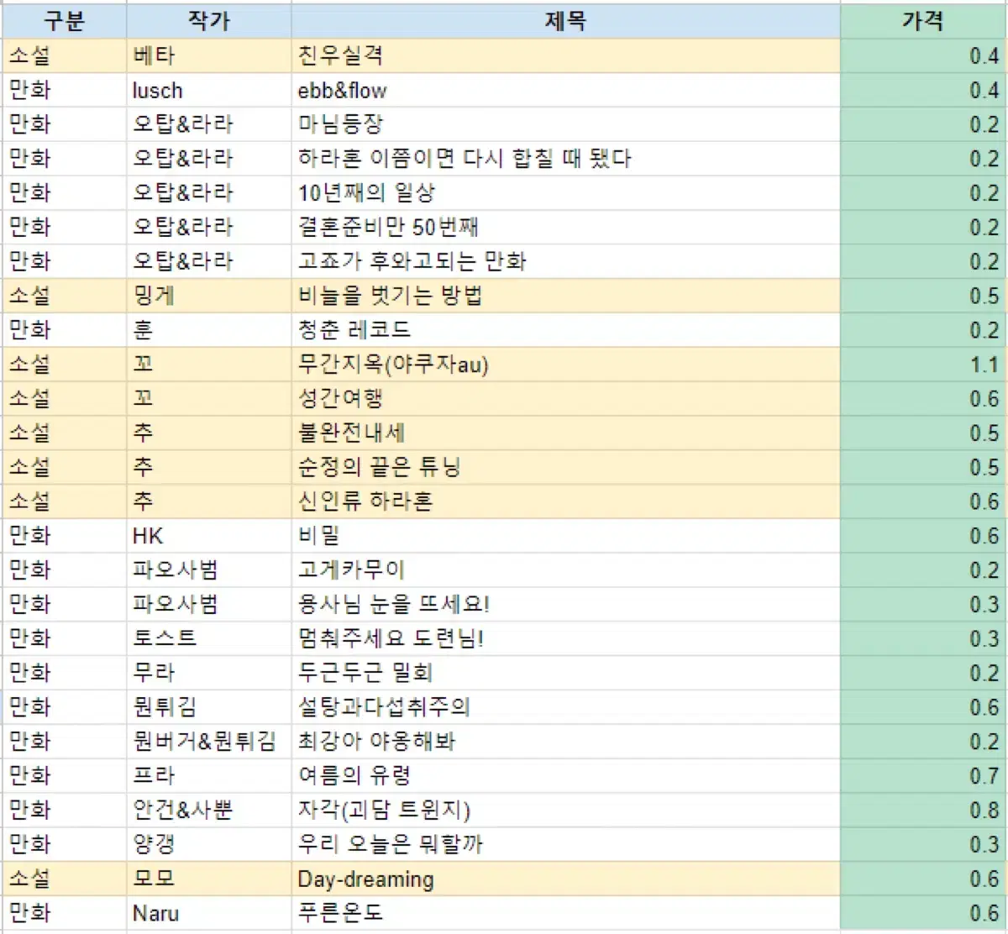Click the author cell 뭔버거&뭔튀김
Viewport: 1008px width, 934px height.
208,741
